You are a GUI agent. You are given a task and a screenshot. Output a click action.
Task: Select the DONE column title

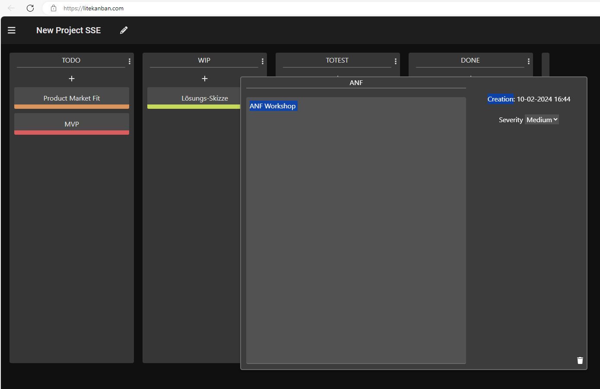(470, 60)
